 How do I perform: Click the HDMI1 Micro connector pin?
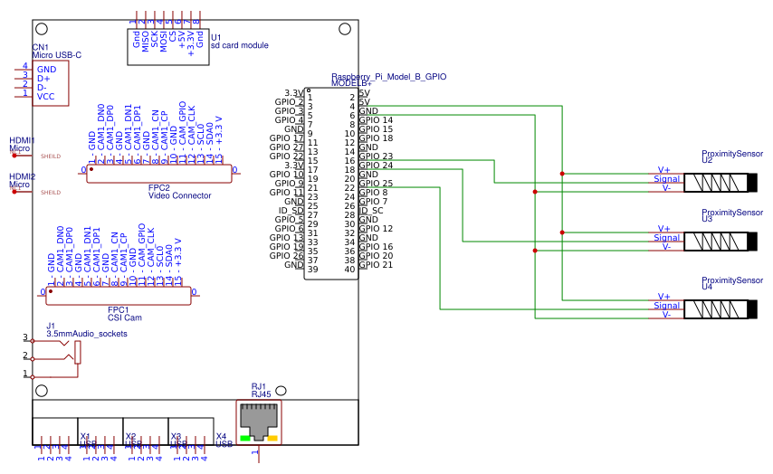coord(14,156)
